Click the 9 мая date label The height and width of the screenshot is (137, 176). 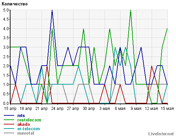click(136, 109)
